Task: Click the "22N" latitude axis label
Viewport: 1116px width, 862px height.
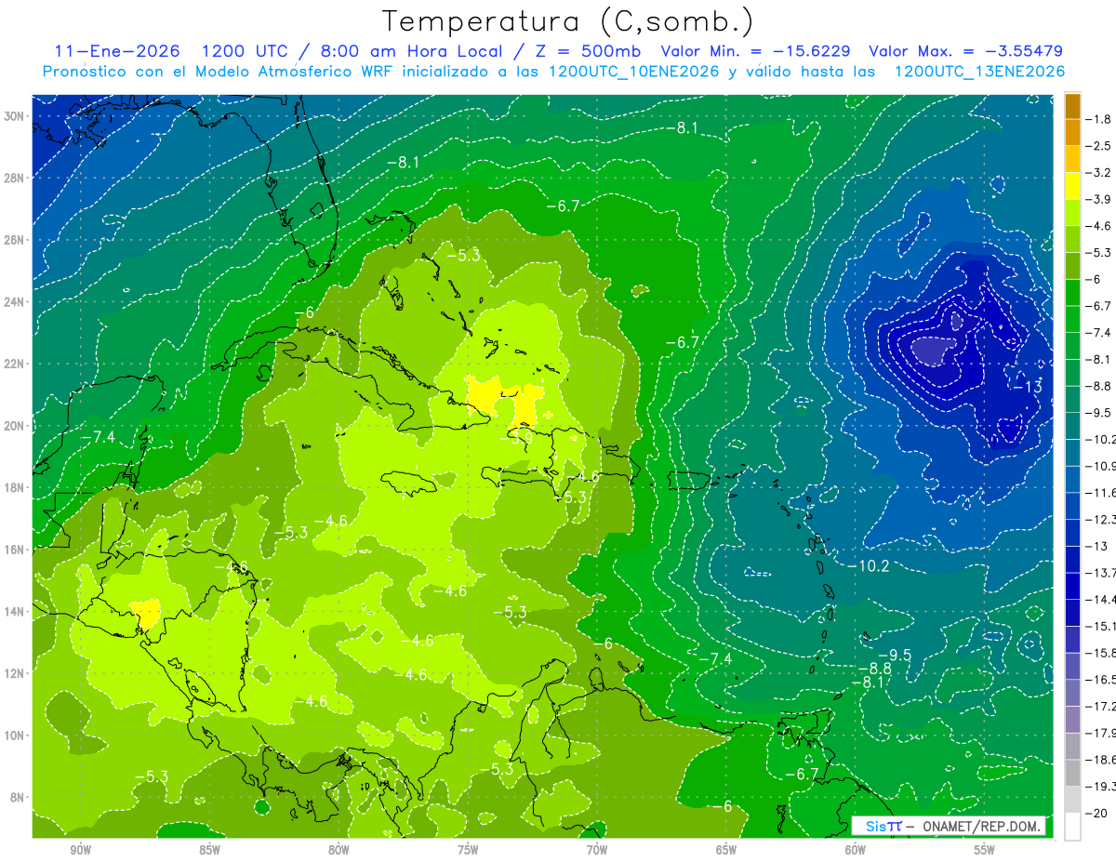Action: tap(16, 364)
